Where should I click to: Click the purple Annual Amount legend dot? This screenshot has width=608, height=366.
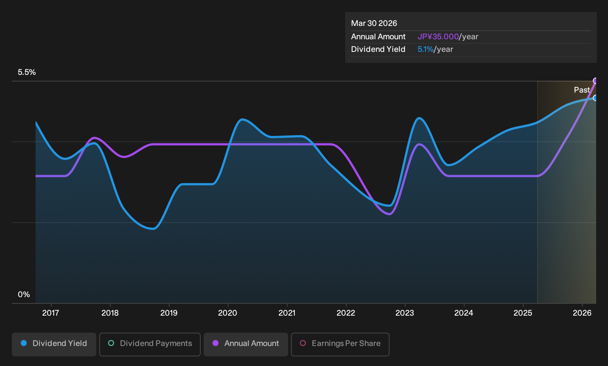coord(216,343)
